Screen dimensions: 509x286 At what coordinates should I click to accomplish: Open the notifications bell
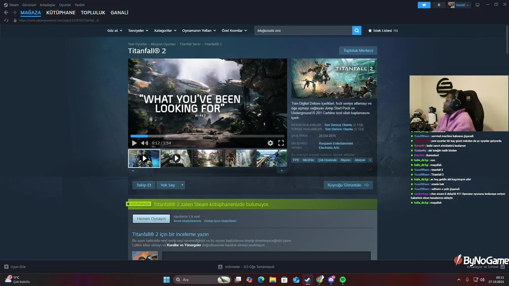[x=439, y=5]
